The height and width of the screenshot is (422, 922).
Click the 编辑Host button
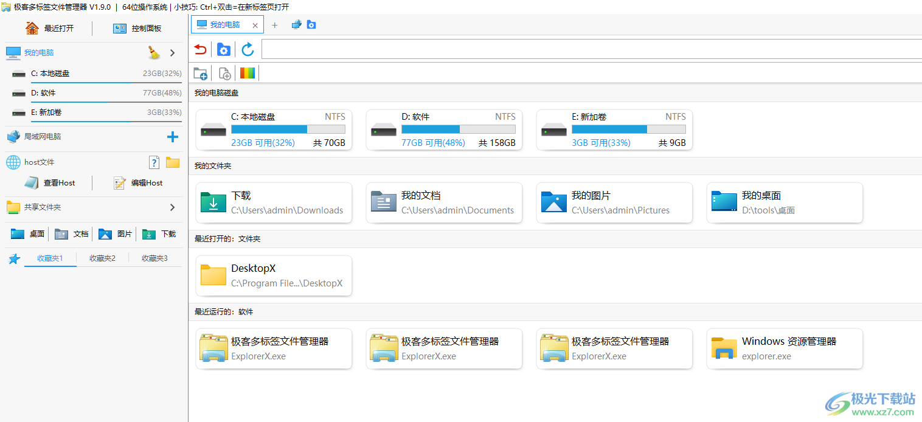point(138,183)
